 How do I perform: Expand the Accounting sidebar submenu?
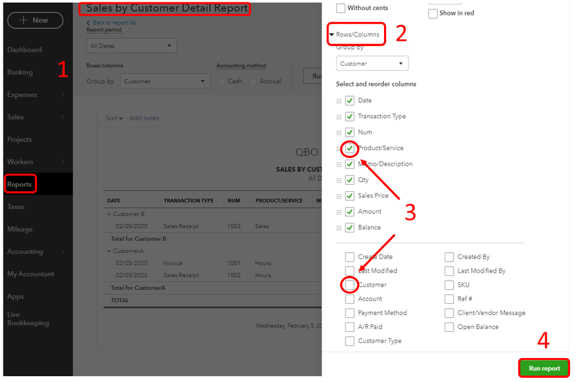pos(63,251)
